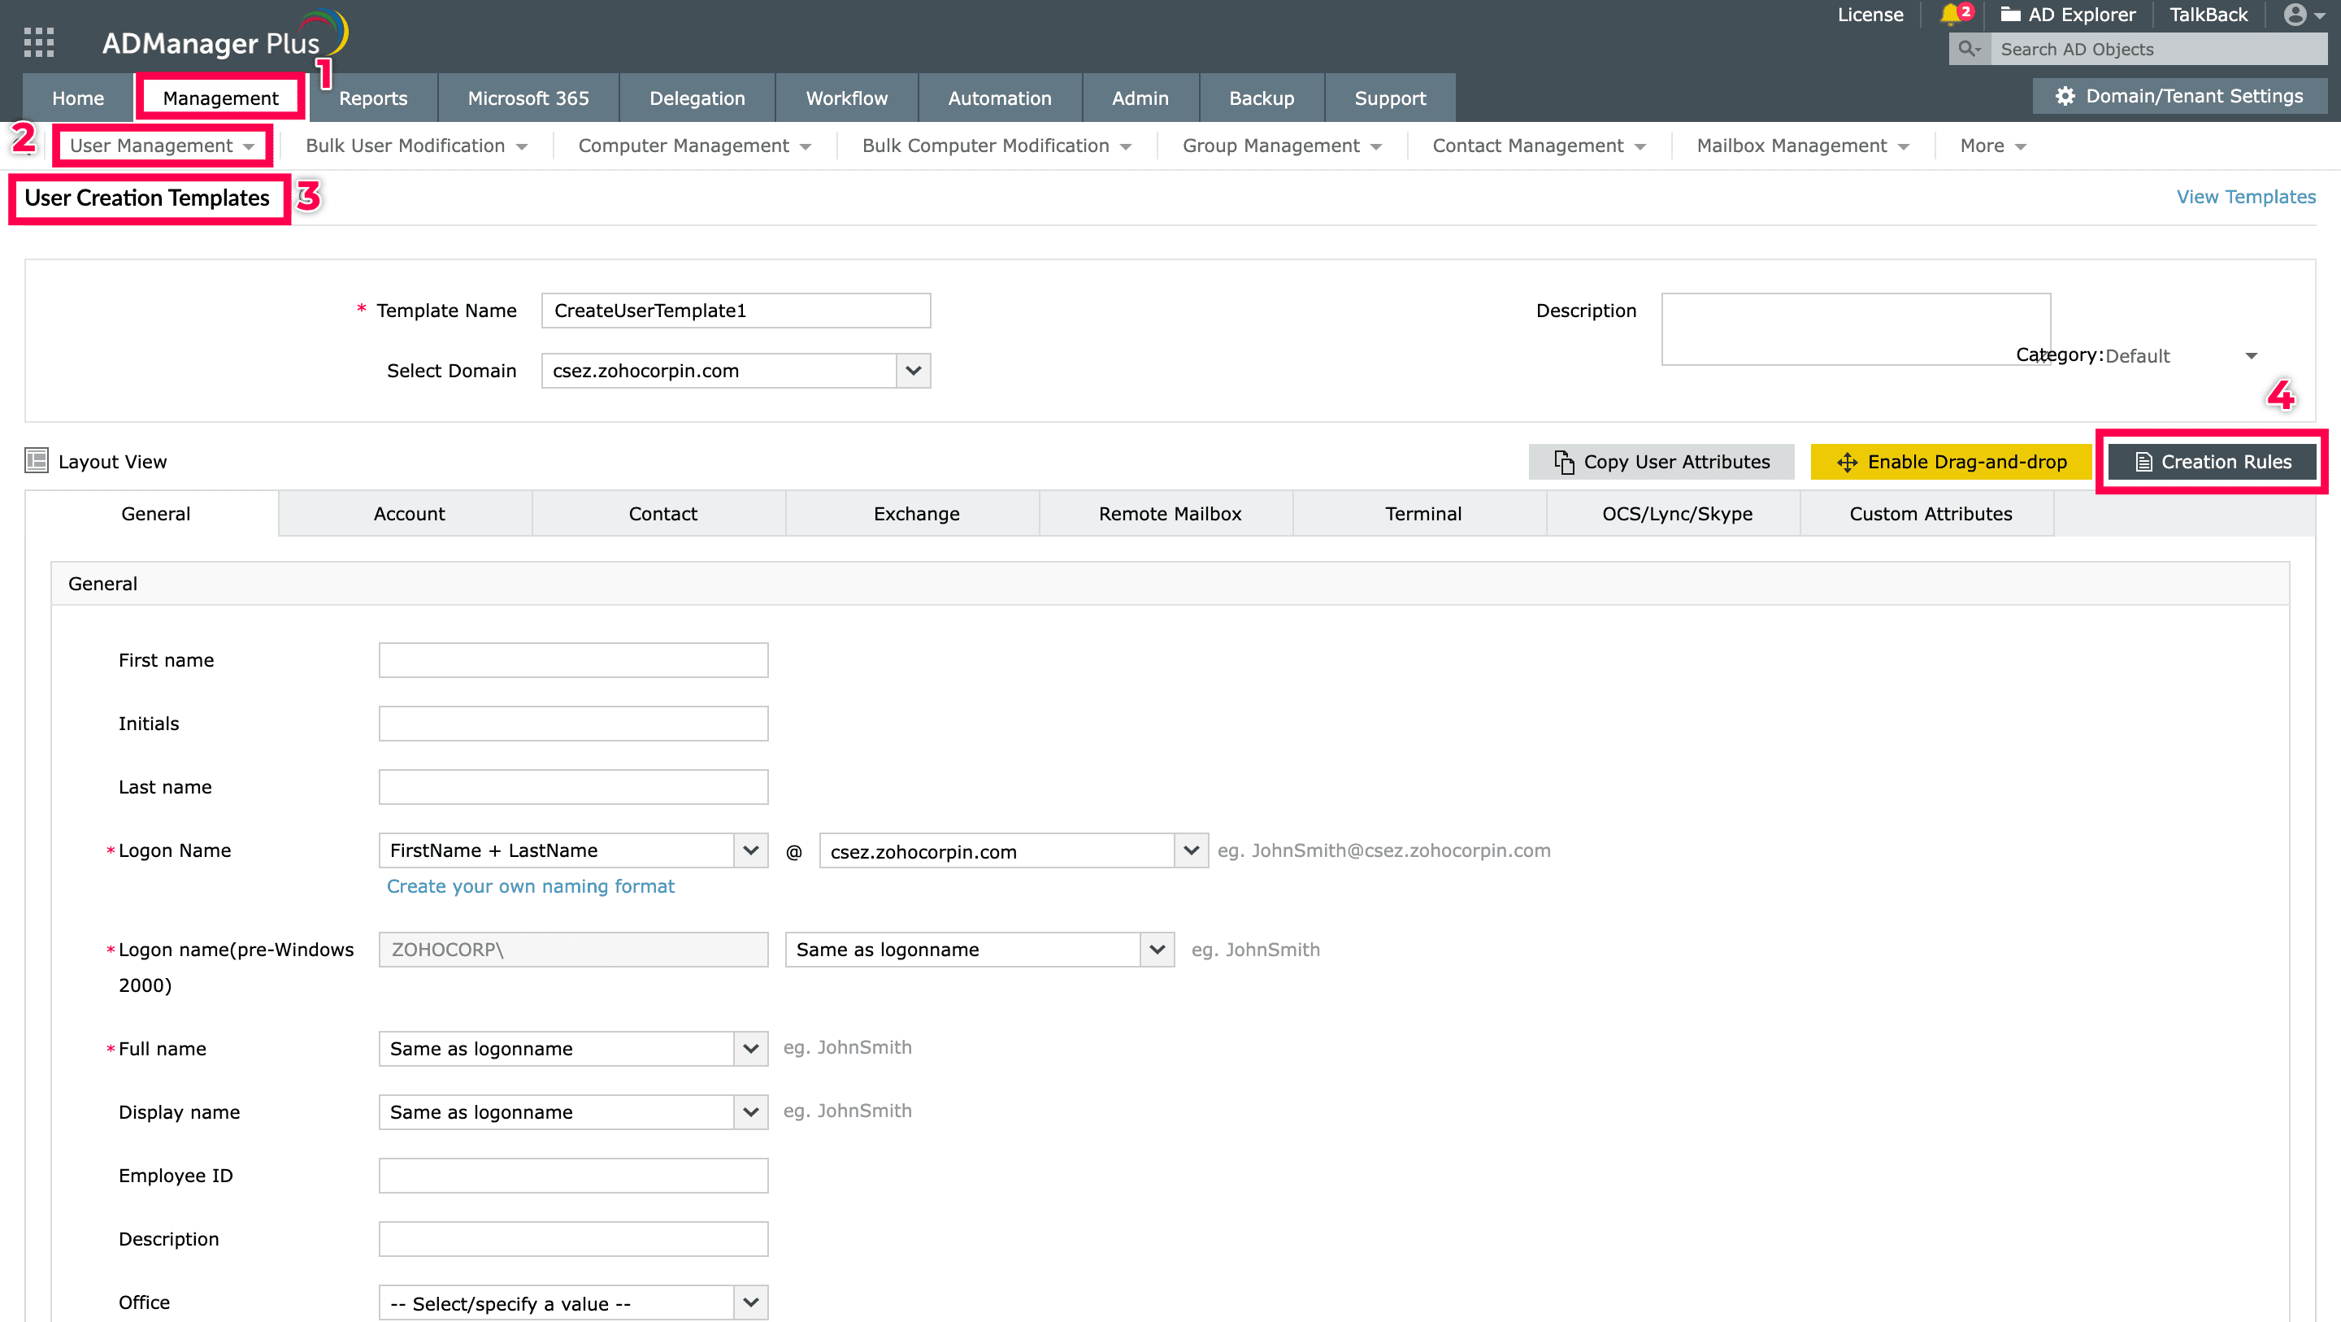Image resolution: width=2341 pixels, height=1322 pixels.
Task: Open the Logon Name format dropdown
Action: click(x=750, y=850)
